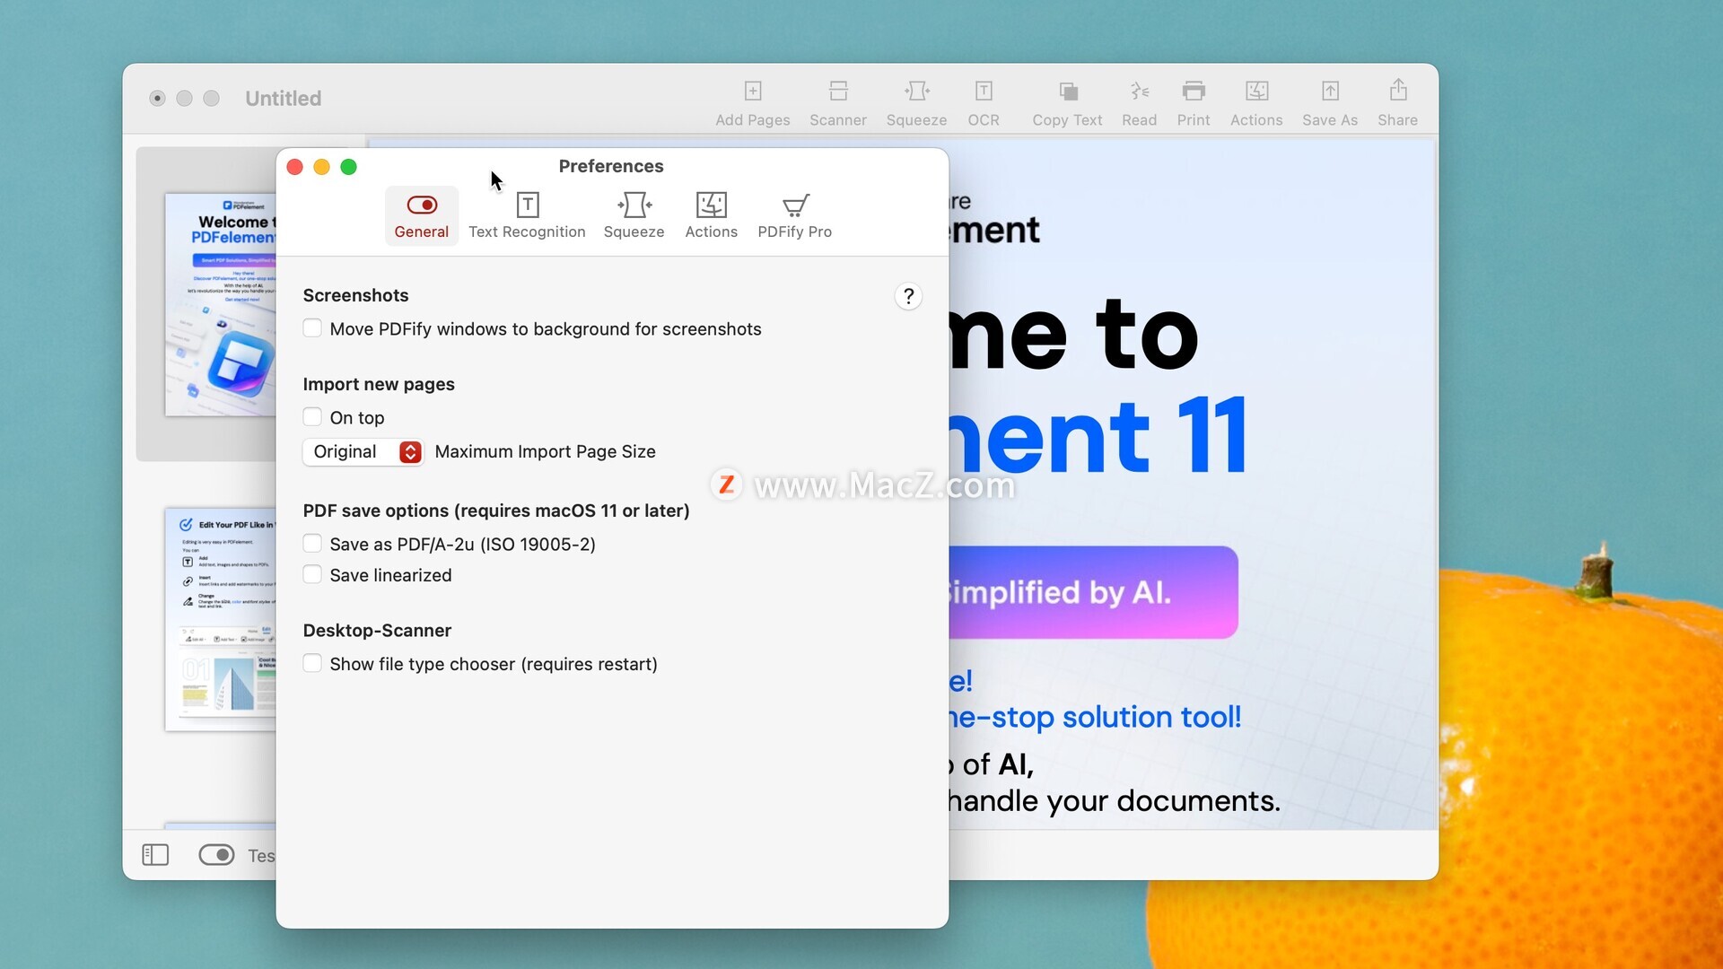Select the first page thumbnail in sidebar
Image resolution: width=1723 pixels, height=969 pixels.
pos(220,304)
